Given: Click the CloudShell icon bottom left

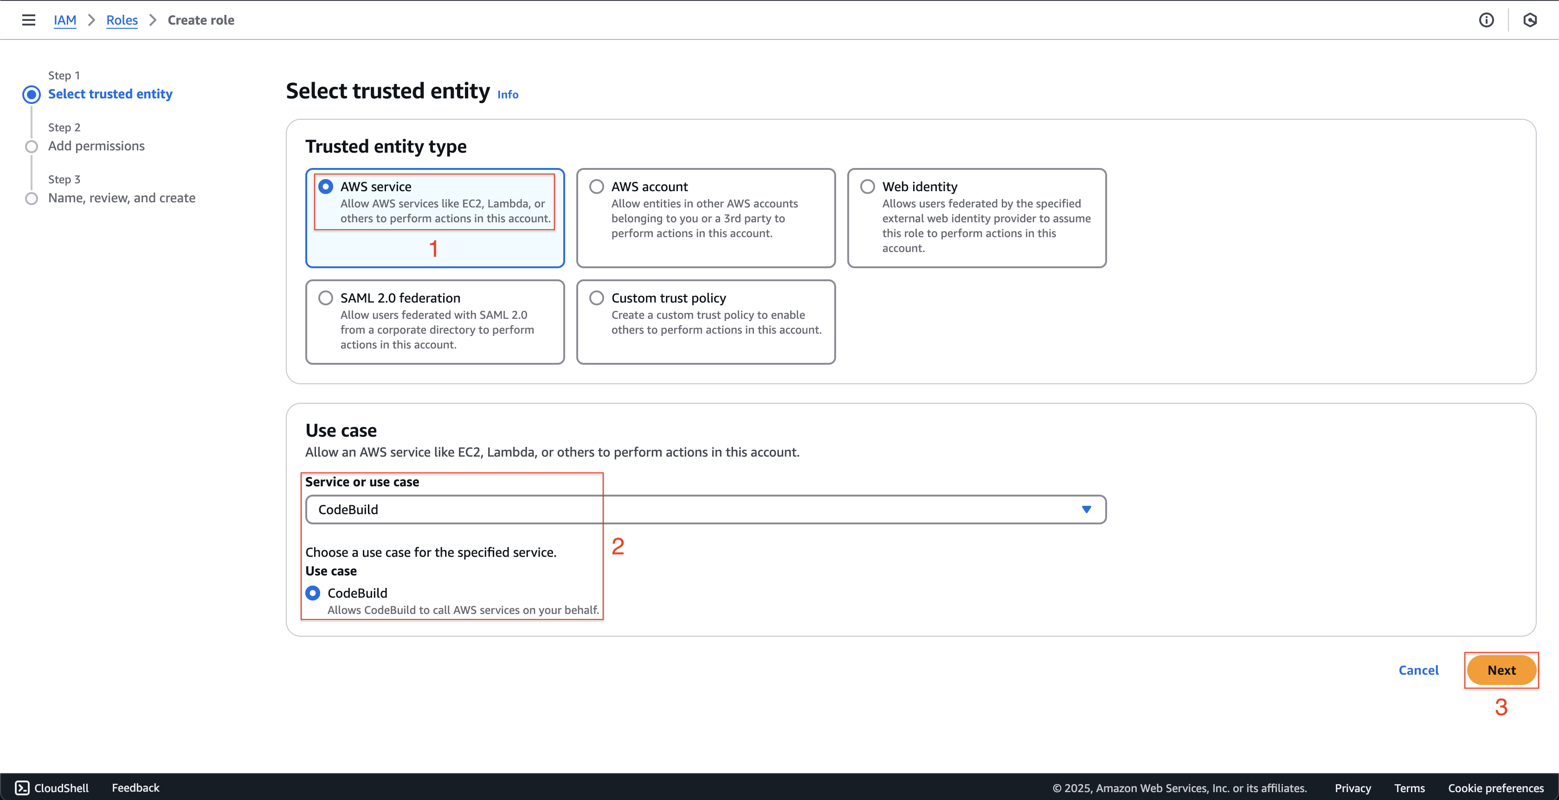Looking at the screenshot, I should [21, 787].
